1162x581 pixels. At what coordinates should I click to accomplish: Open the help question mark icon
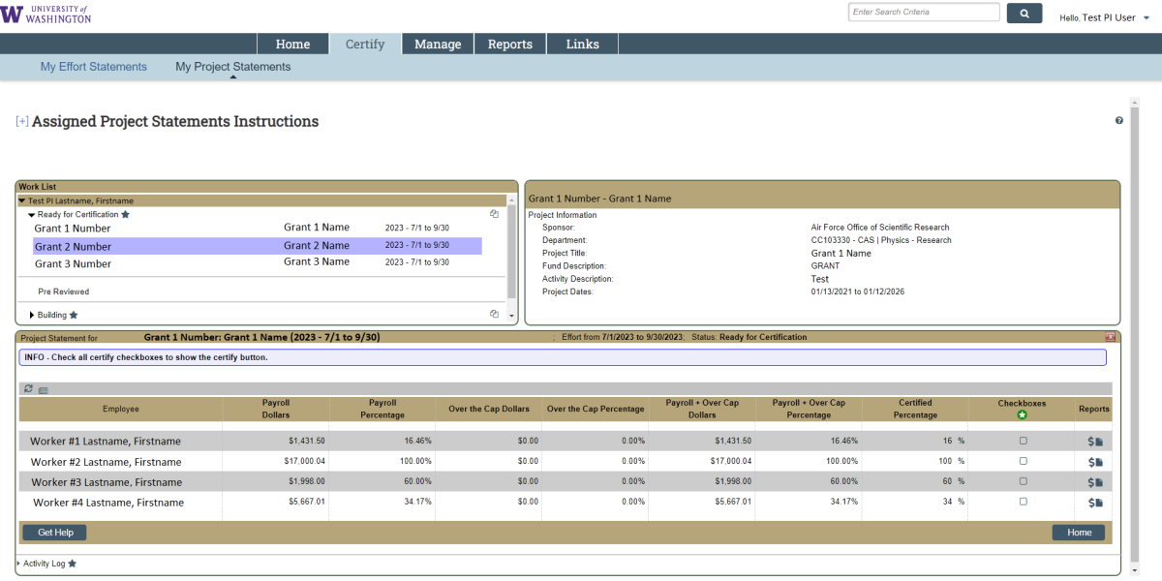tap(1119, 121)
